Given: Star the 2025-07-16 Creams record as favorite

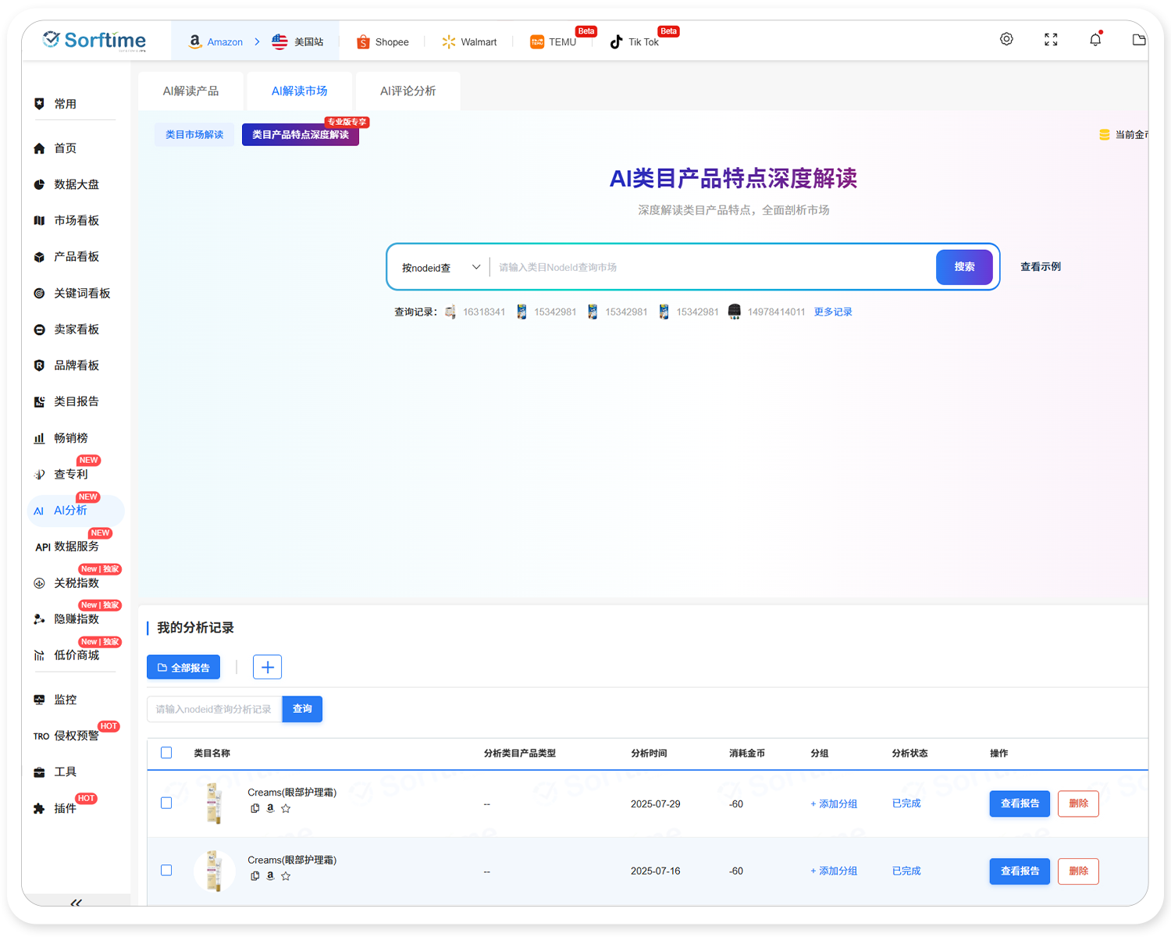Looking at the screenshot, I should [x=286, y=876].
